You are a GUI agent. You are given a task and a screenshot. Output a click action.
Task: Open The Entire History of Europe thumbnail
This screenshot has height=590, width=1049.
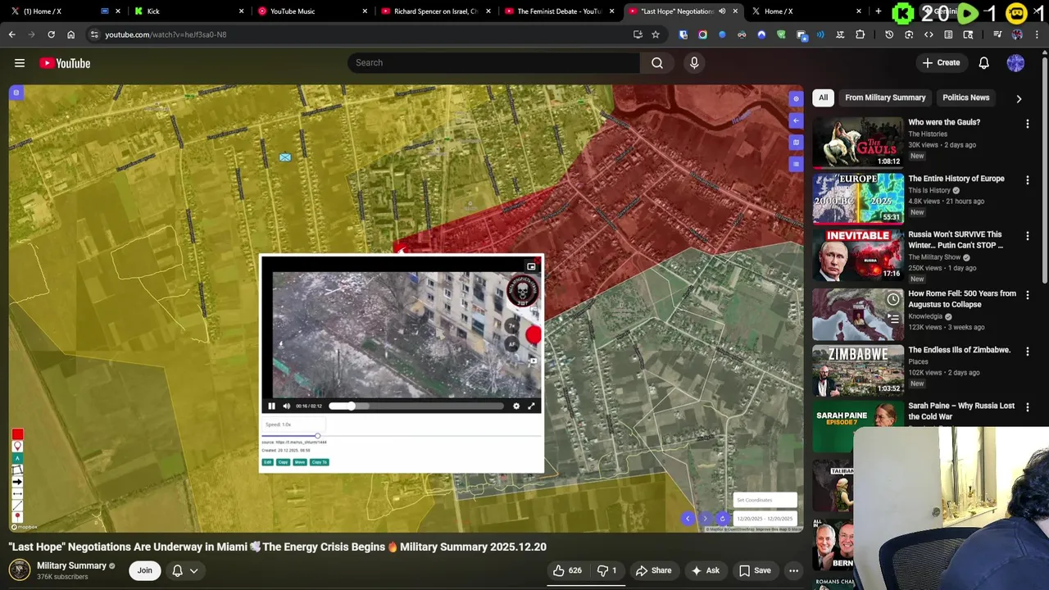tap(858, 198)
